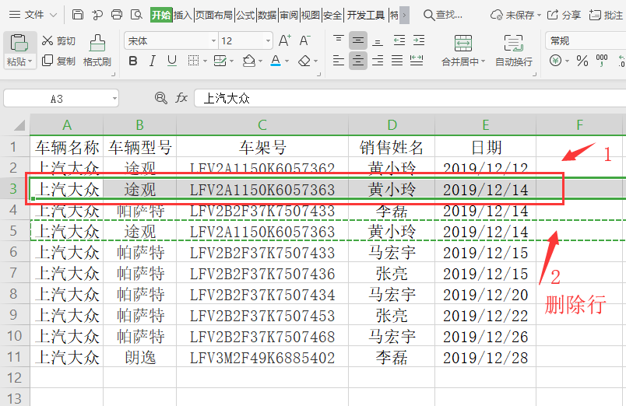
Task: Switch to the 插入 tab
Action: (183, 15)
